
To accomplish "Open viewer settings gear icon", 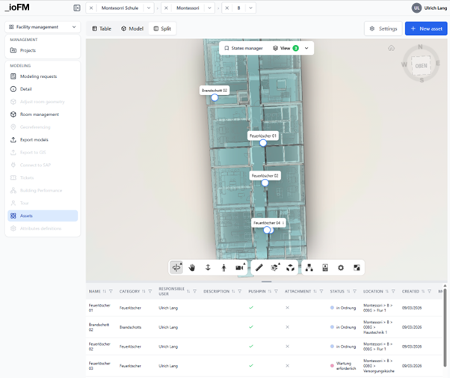I will click(x=341, y=267).
